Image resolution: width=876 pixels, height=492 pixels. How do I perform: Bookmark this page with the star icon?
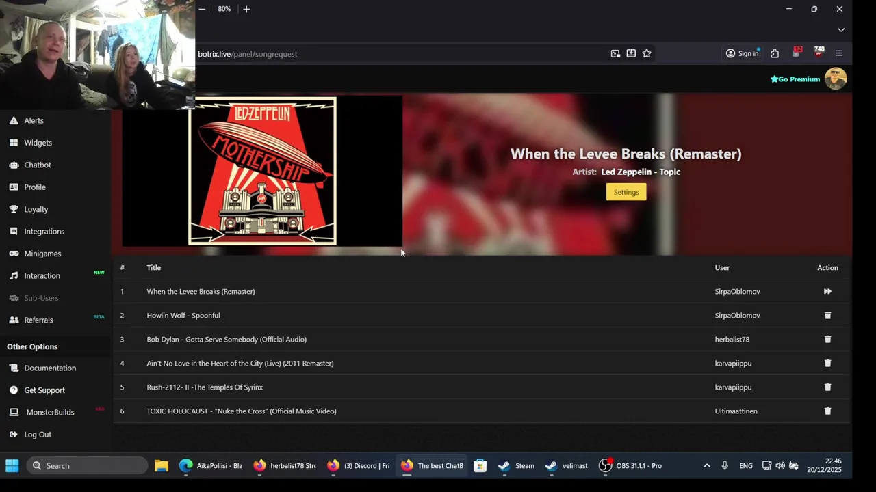(647, 53)
